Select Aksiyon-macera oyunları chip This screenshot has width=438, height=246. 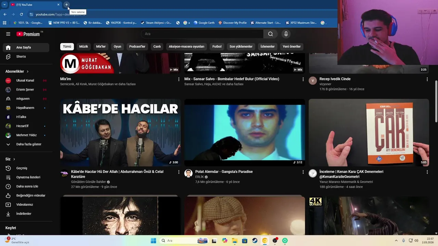[x=186, y=46]
